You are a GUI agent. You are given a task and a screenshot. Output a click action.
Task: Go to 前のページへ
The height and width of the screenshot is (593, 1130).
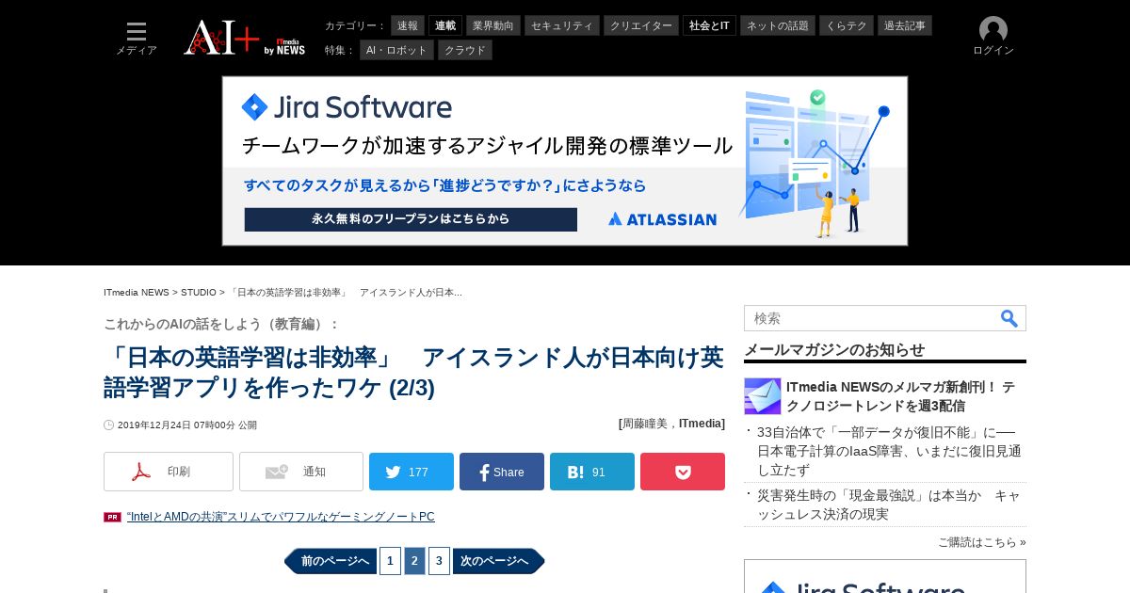[331, 561]
